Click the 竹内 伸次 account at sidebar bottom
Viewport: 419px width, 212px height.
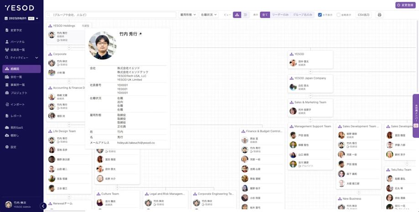[x=18, y=205]
